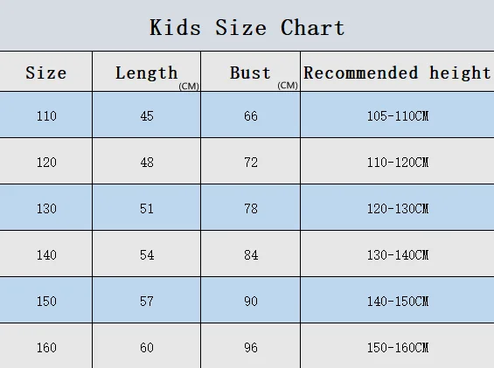Click the 110-120CM height cell
Screen dimensions: 494x368
click(x=398, y=163)
